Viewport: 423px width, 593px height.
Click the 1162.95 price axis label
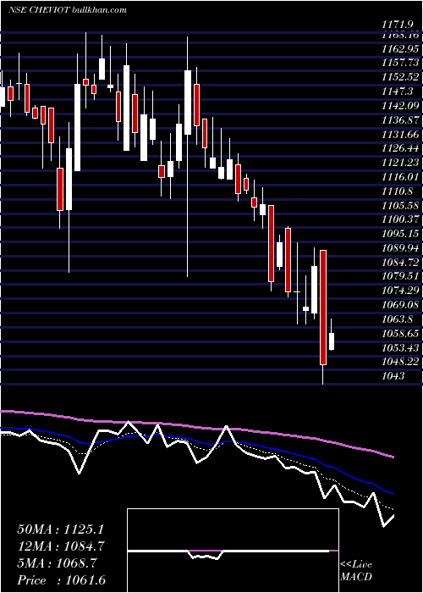[400, 49]
